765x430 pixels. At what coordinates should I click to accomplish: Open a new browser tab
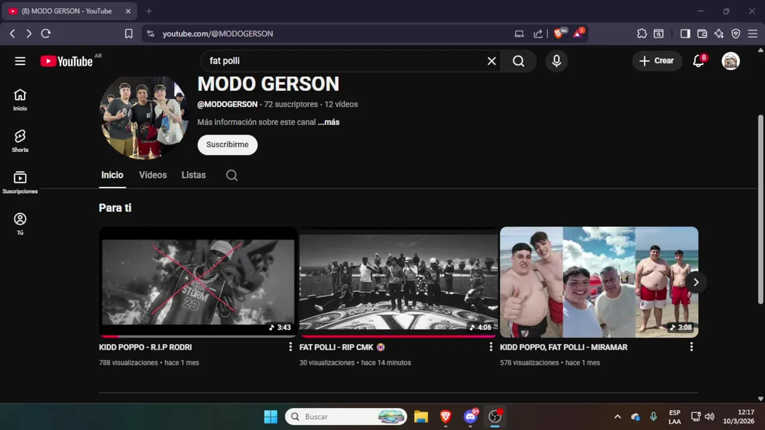pyautogui.click(x=149, y=11)
